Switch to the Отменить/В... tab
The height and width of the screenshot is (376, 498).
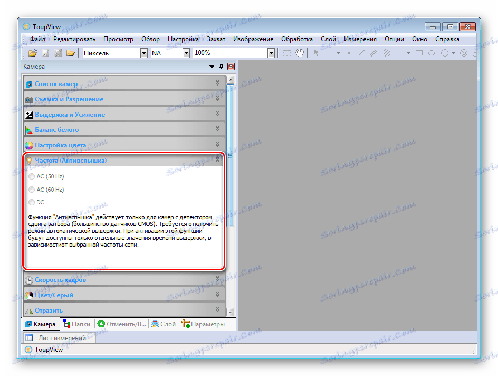click(122, 324)
